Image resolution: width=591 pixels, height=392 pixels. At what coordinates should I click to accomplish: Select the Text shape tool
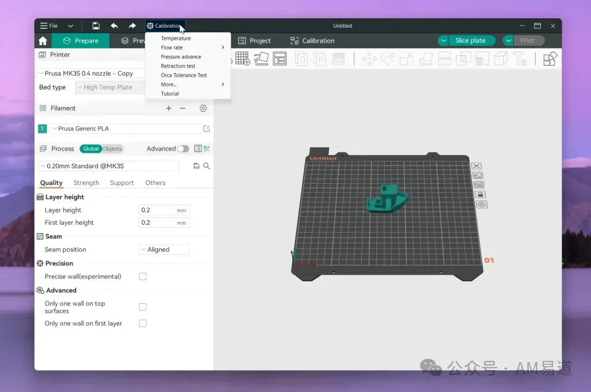[520, 59]
